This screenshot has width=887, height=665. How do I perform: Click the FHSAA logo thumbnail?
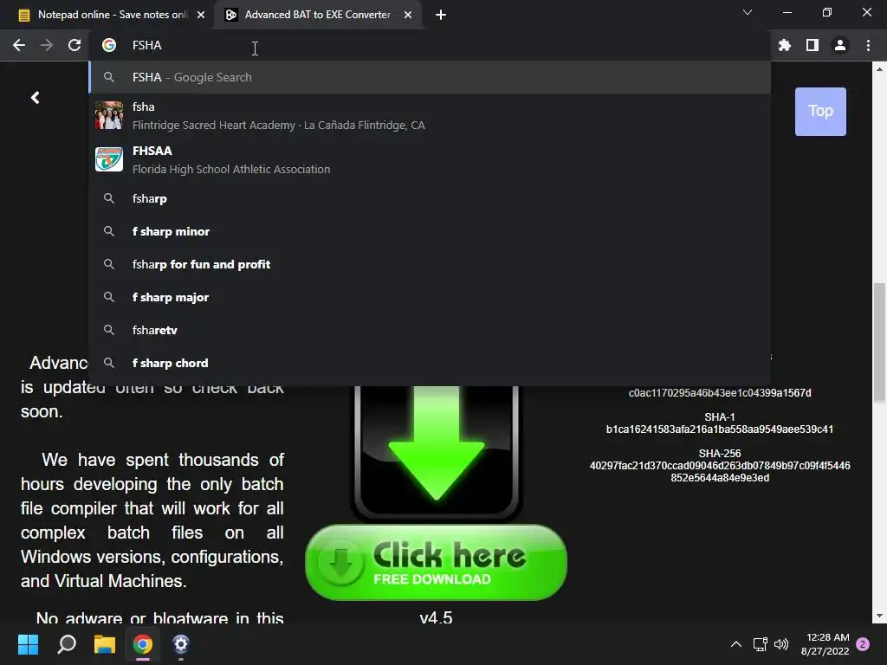pos(108,159)
